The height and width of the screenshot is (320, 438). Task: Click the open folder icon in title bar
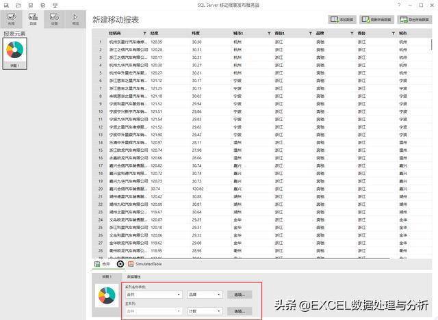tap(18, 5)
